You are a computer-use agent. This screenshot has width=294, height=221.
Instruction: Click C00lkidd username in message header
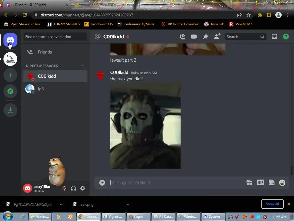(119, 72)
